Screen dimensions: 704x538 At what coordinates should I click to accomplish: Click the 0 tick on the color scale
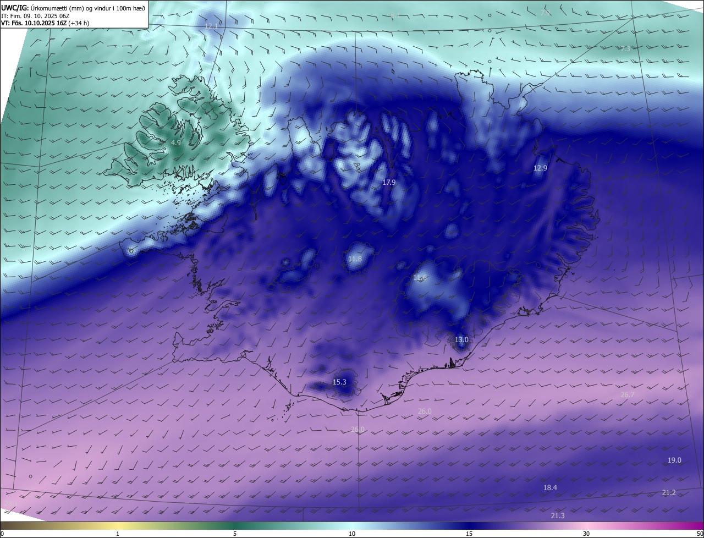click(x=2, y=534)
